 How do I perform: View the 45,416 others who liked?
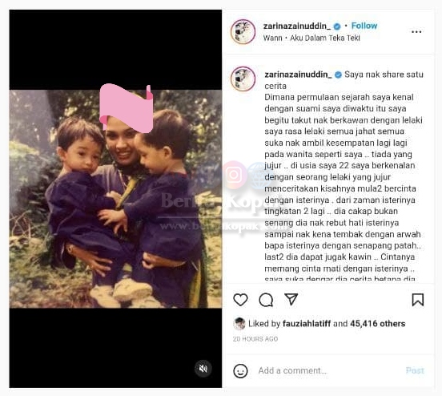tap(377, 324)
